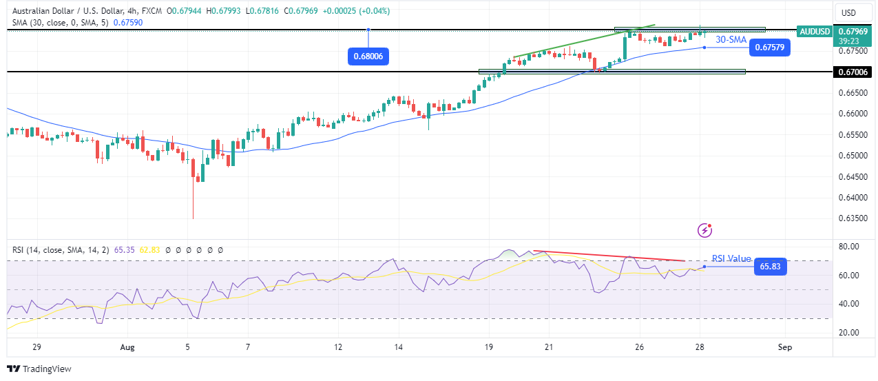
Task: Click the 60.00 RSI axis value
Action: pos(850,276)
